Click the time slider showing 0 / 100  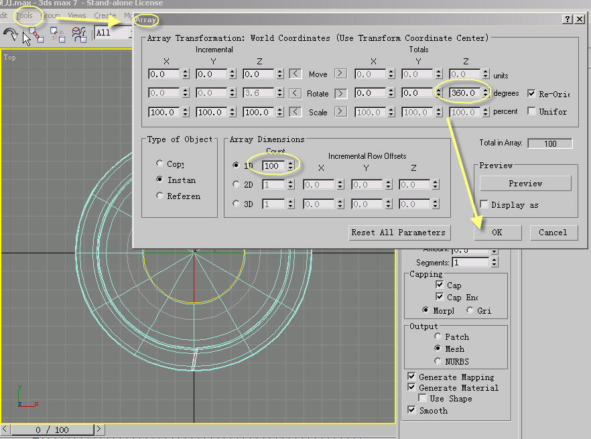coord(52,430)
